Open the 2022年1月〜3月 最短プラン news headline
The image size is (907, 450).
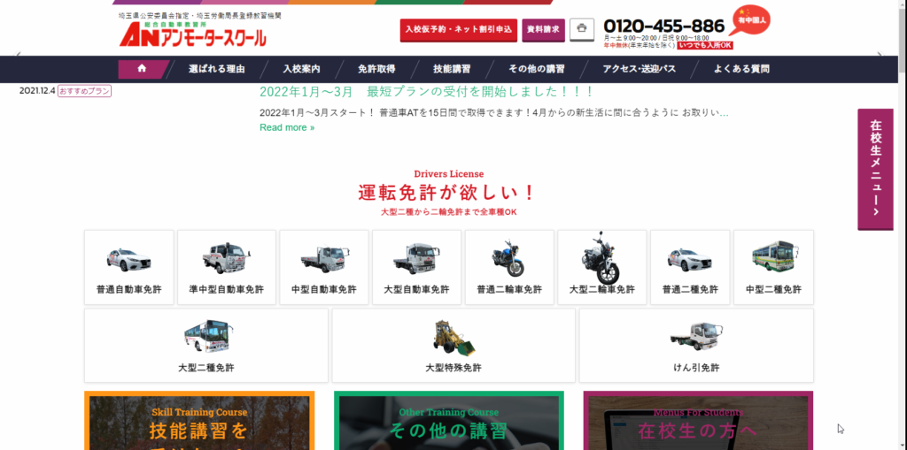(426, 91)
